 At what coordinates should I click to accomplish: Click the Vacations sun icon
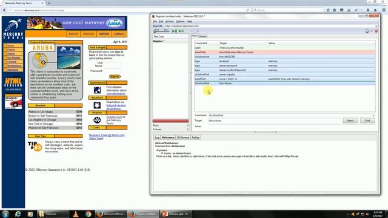[x=97, y=105]
